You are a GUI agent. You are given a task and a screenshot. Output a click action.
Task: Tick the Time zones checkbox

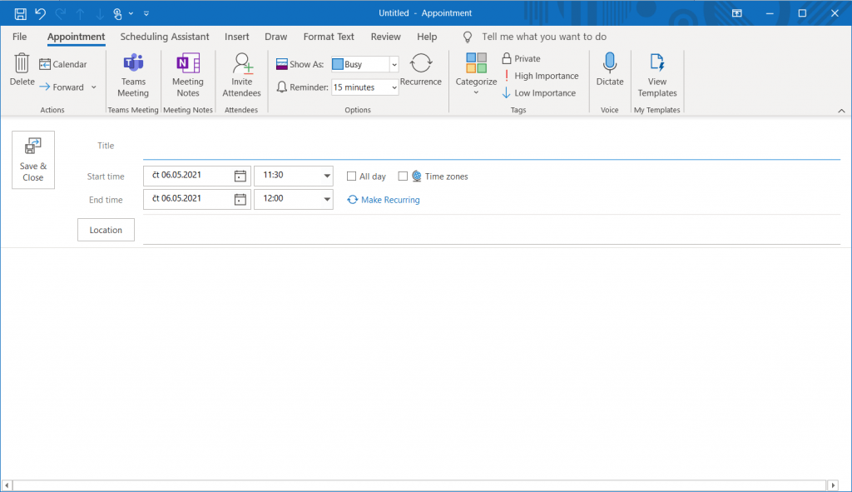(x=404, y=176)
